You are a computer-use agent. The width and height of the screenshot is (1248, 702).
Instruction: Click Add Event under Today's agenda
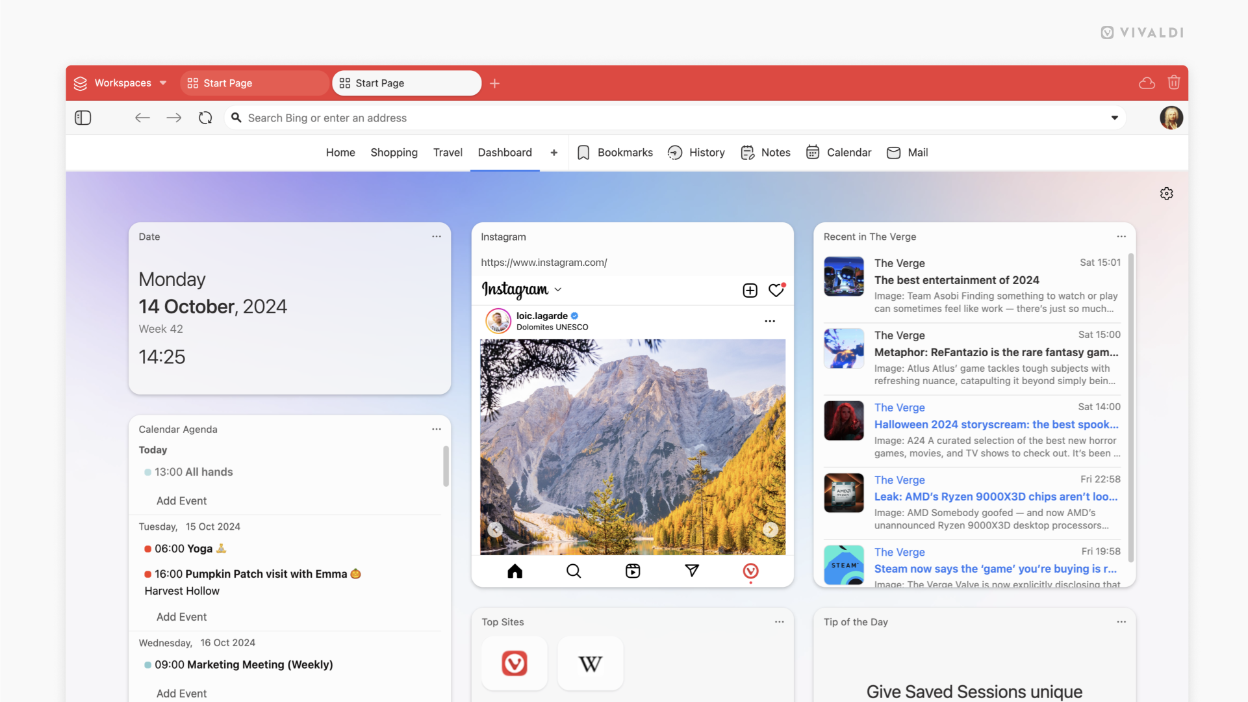181,500
